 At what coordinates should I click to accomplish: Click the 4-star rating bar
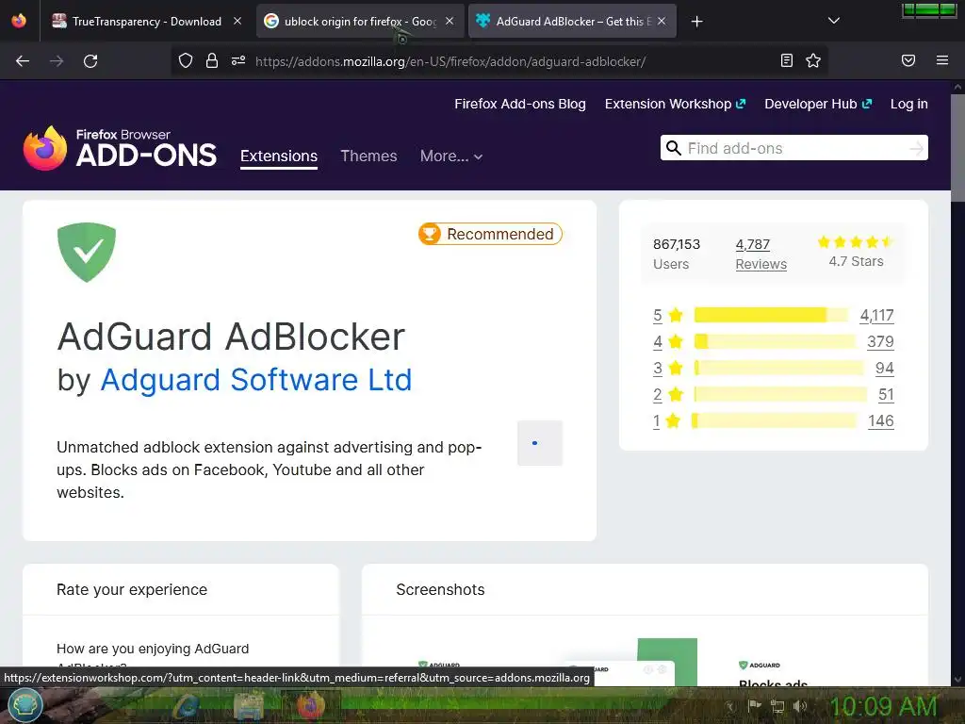point(775,341)
